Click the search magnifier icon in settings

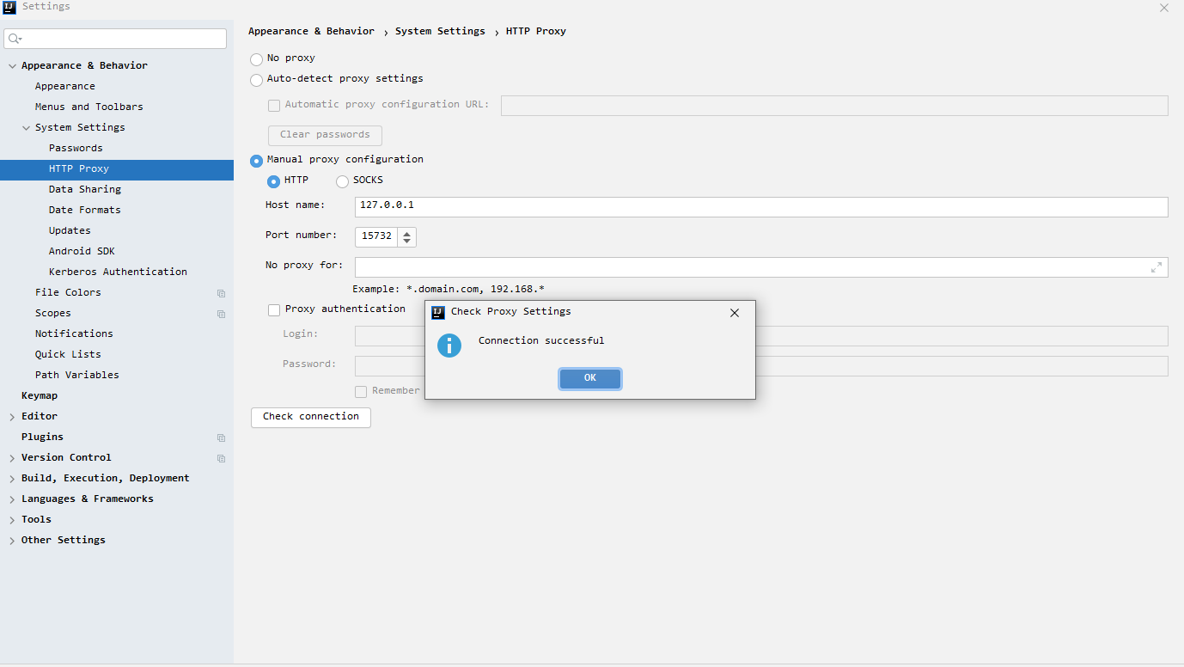[x=15, y=39]
